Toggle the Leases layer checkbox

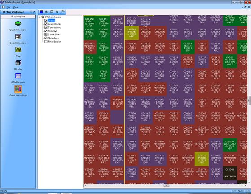(x=46, y=21)
